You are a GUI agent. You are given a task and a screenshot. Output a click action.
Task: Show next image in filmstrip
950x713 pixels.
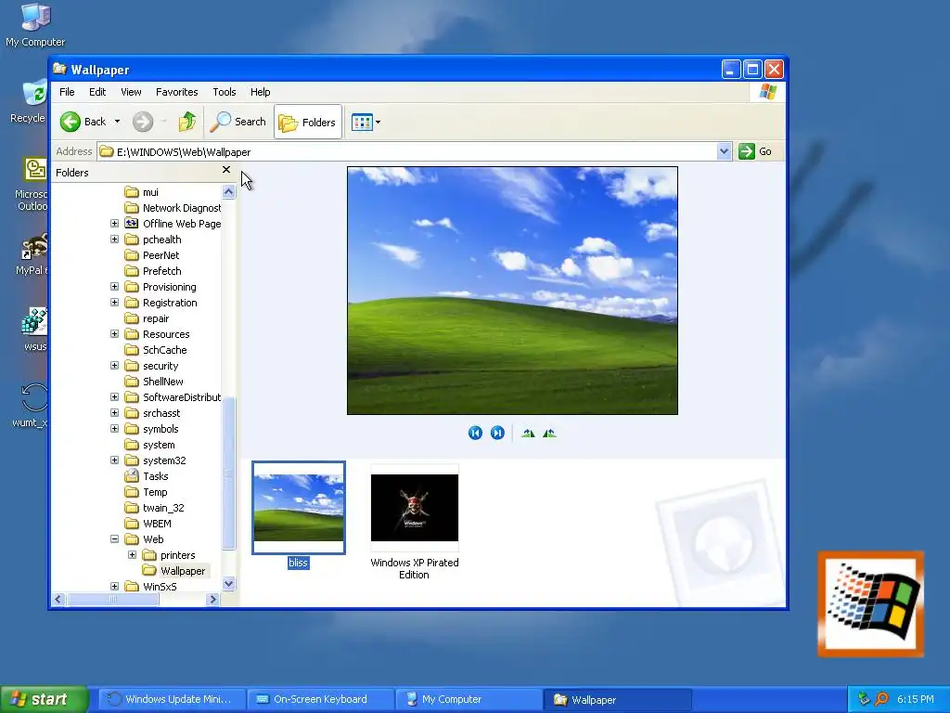coord(497,433)
